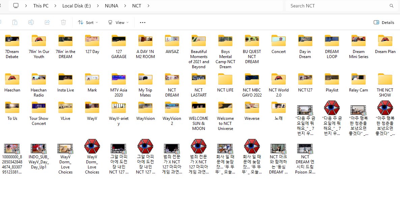
Task: Click the delete trash icon
Action: (x=63, y=23)
